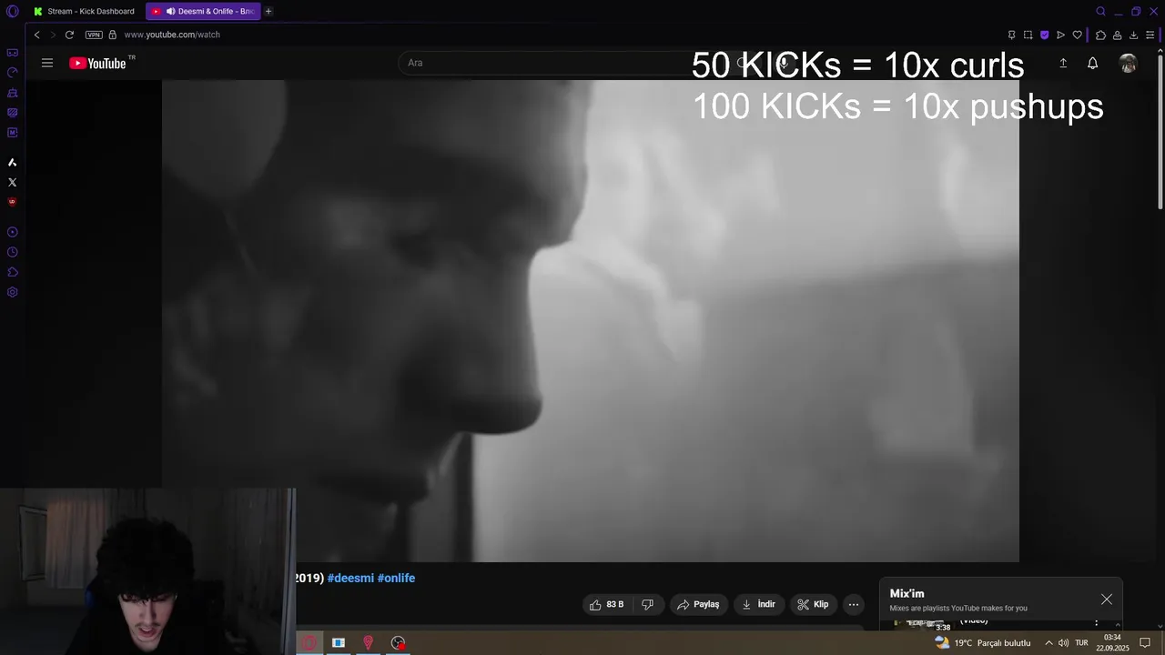Click the YouTube video player
Screen dimensions: 1165x655
[x=591, y=321]
